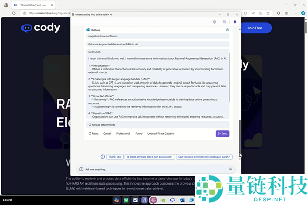Viewport: 308px width, 205px height.
Task: Open a new browser tab
Action: click(x=61, y=5)
